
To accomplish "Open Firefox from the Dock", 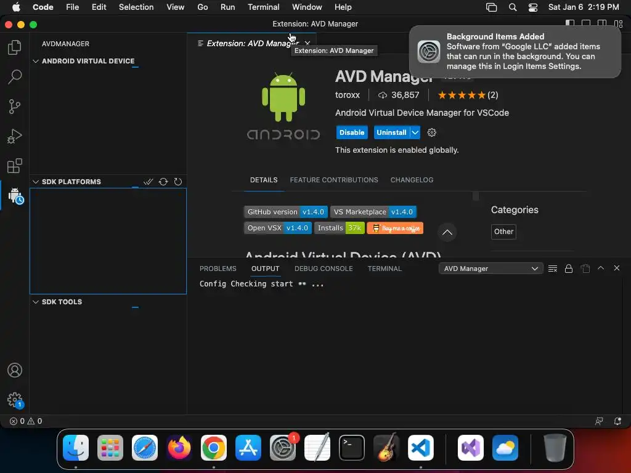I will pos(179,448).
